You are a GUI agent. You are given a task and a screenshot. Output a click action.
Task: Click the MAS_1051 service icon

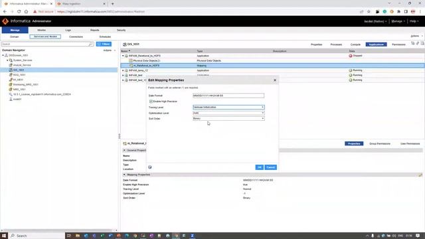11,75
